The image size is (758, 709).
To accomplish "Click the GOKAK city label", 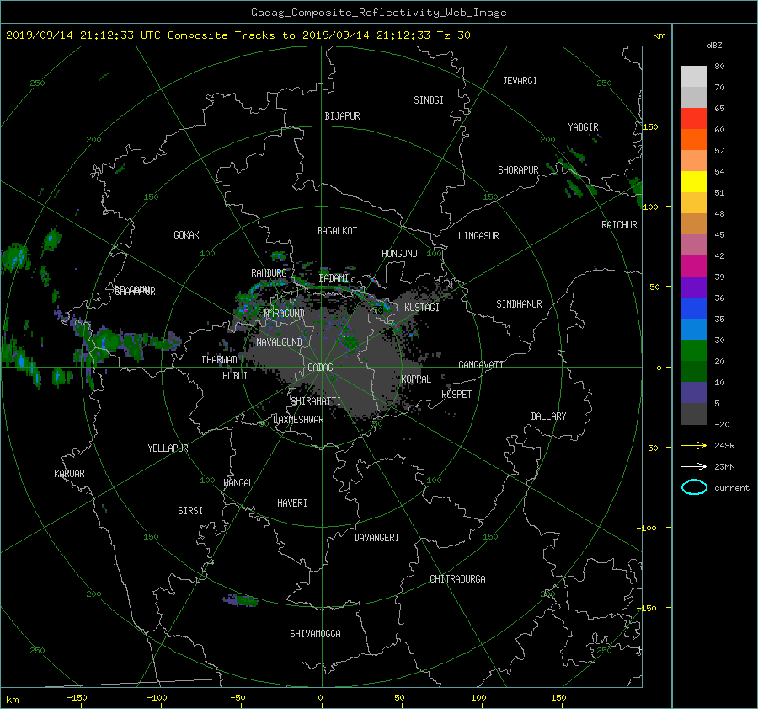I will pos(186,234).
